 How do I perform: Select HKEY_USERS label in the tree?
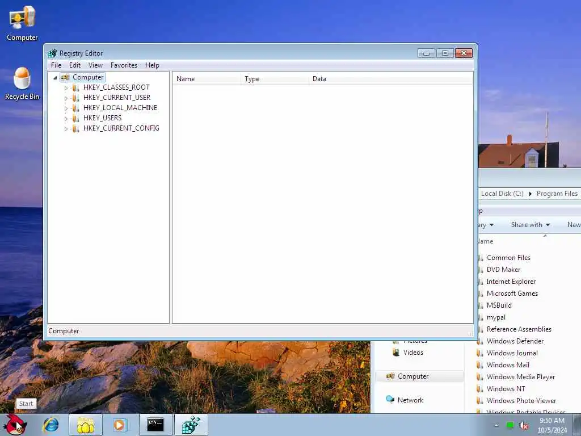coord(102,118)
